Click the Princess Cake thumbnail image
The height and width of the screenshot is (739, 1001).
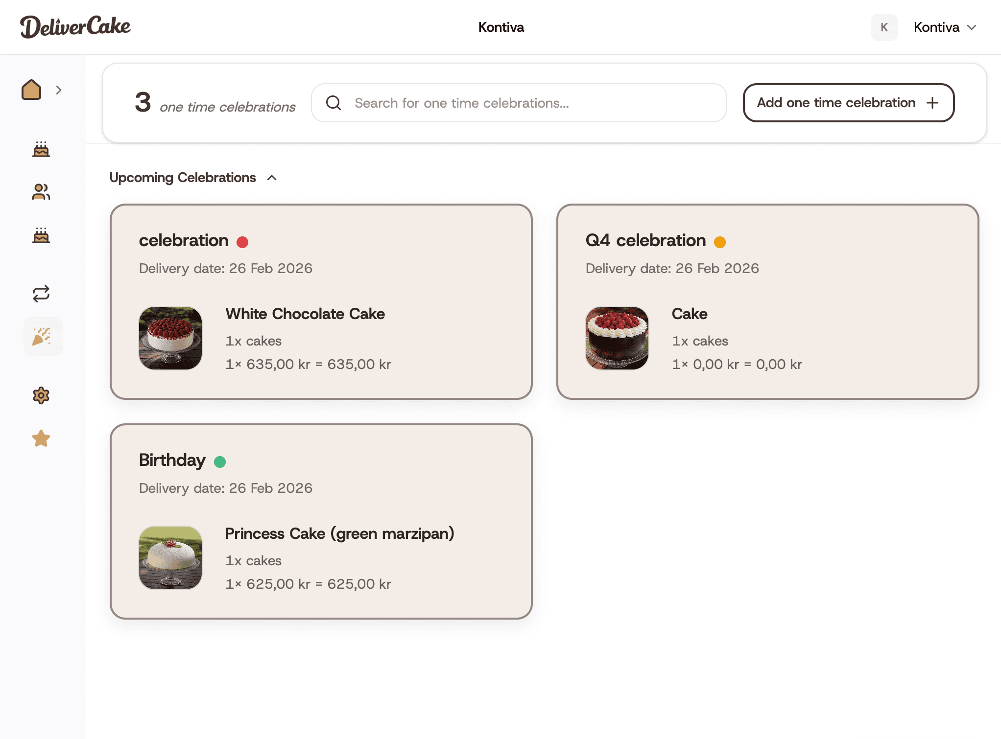pyautogui.click(x=170, y=558)
